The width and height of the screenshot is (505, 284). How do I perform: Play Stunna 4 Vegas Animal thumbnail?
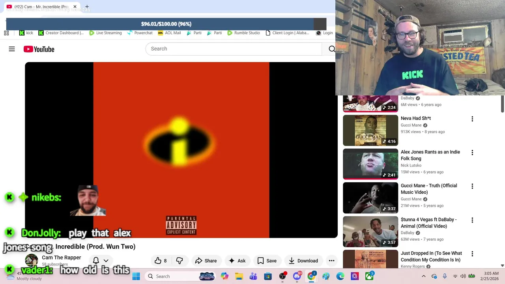click(370, 232)
